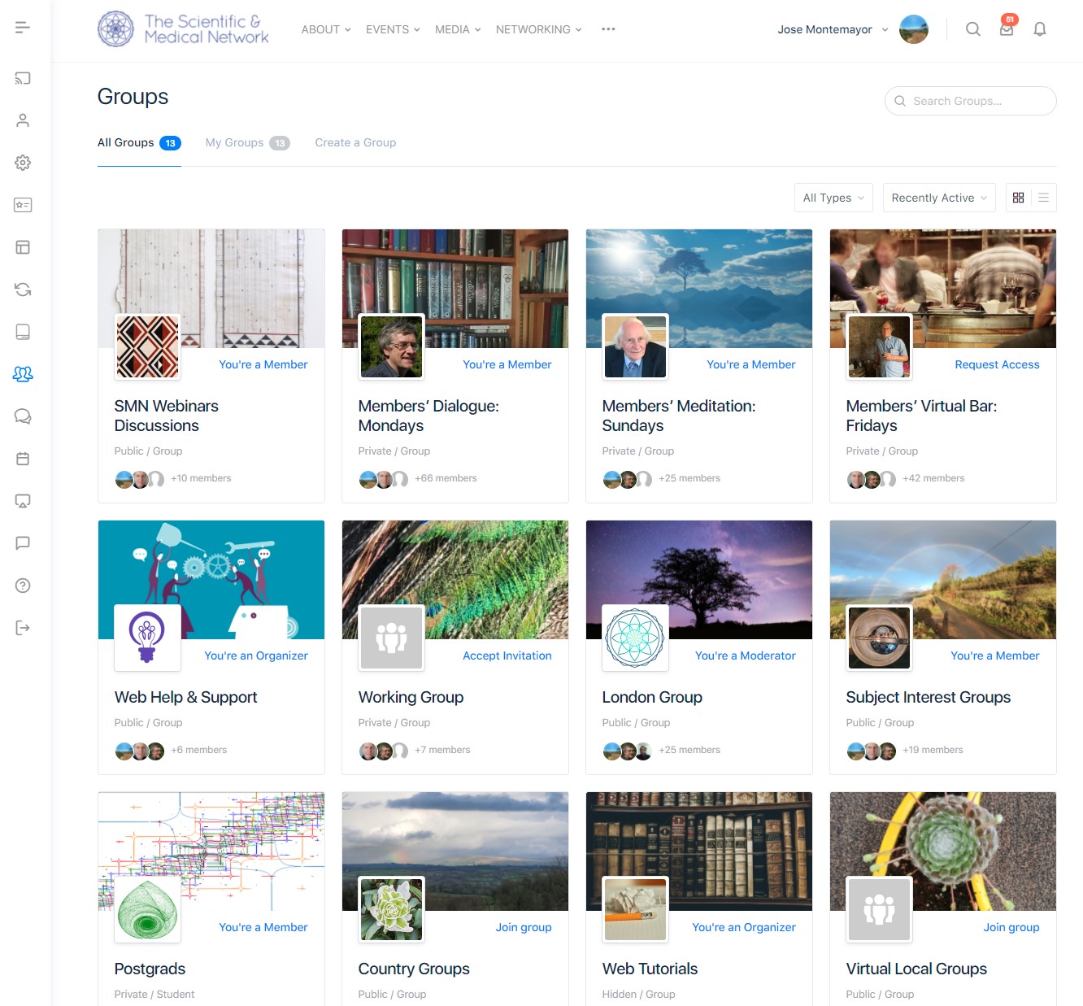This screenshot has width=1083, height=1006.
Task: Click Request Access for Members' Virtual Bar
Action: 997,364
